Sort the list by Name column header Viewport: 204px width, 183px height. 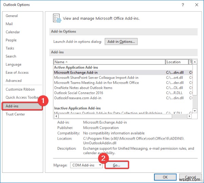point(109,62)
